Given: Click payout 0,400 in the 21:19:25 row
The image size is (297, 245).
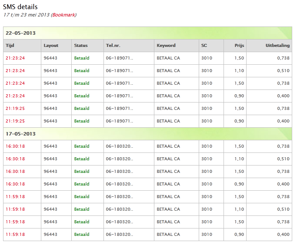Looking at the screenshot, I should [284, 121].
